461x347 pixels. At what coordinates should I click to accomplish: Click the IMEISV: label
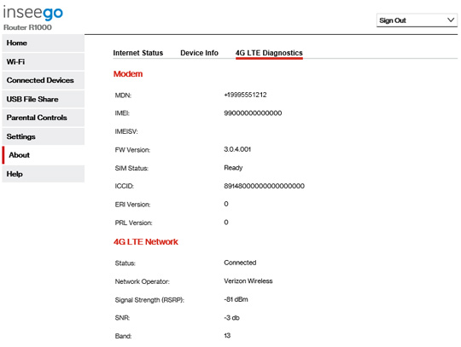click(126, 131)
